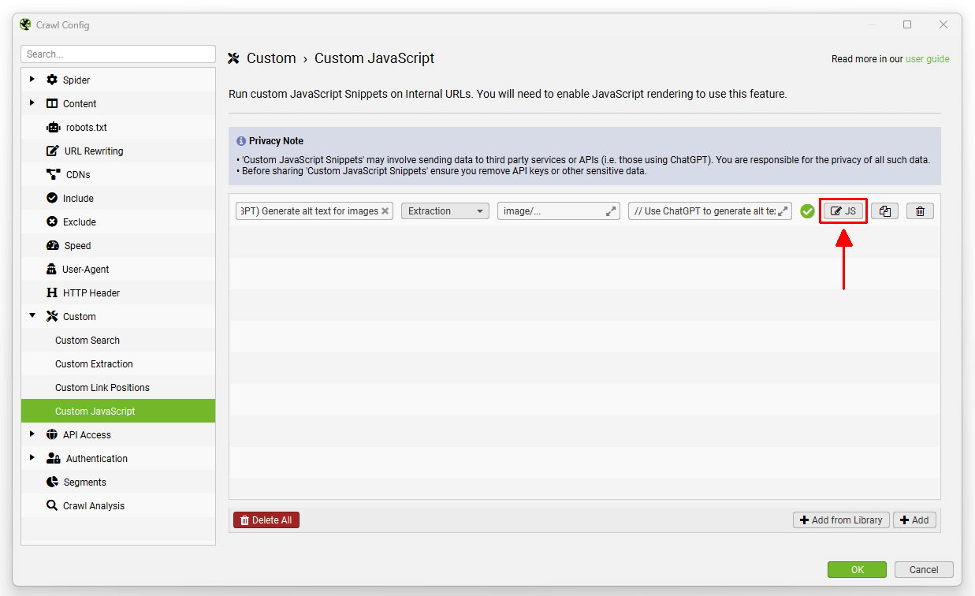This screenshot has width=975, height=596.
Task: Collapse the Custom tree section
Action: (32, 316)
